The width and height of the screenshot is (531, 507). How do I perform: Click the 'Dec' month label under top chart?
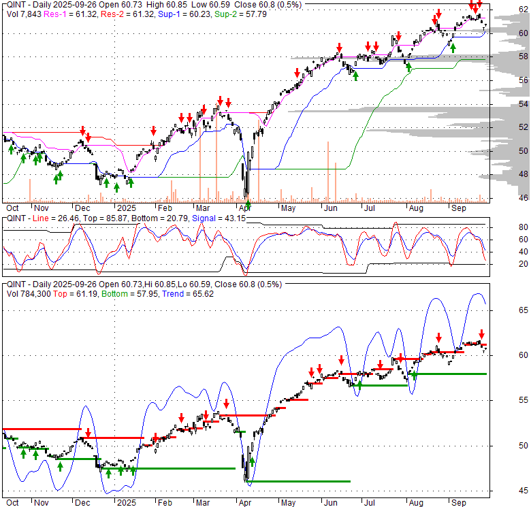pyautogui.click(x=82, y=208)
